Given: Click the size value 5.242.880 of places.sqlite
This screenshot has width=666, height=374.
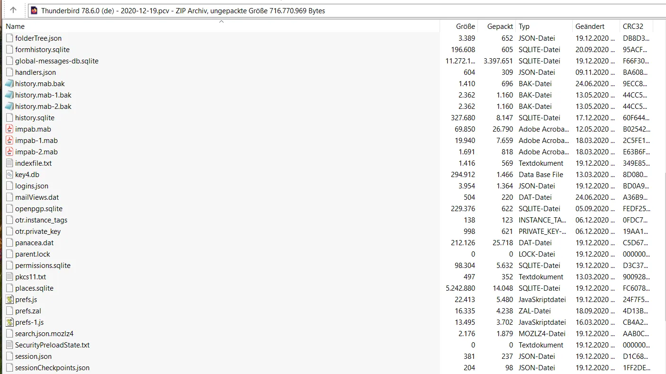Looking at the screenshot, I should click(x=460, y=288).
